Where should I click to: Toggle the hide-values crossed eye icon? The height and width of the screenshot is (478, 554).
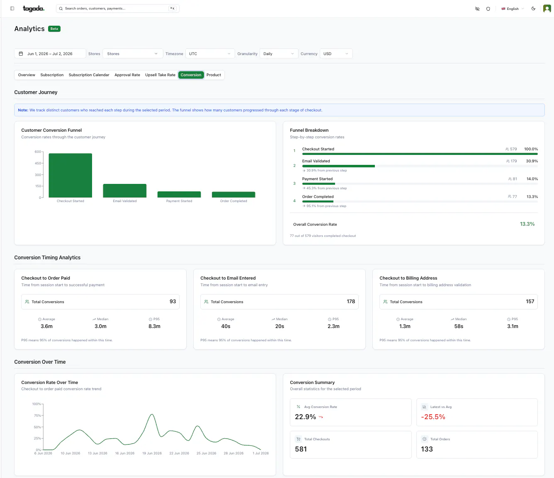477,9
